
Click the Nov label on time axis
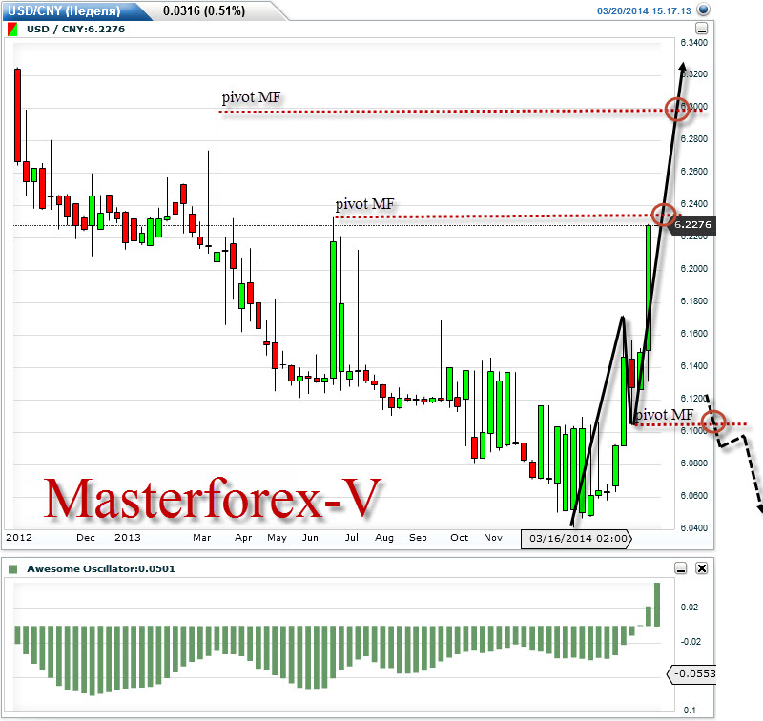click(493, 538)
